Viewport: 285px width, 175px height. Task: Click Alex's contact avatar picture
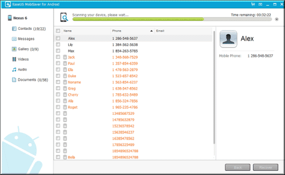228,39
